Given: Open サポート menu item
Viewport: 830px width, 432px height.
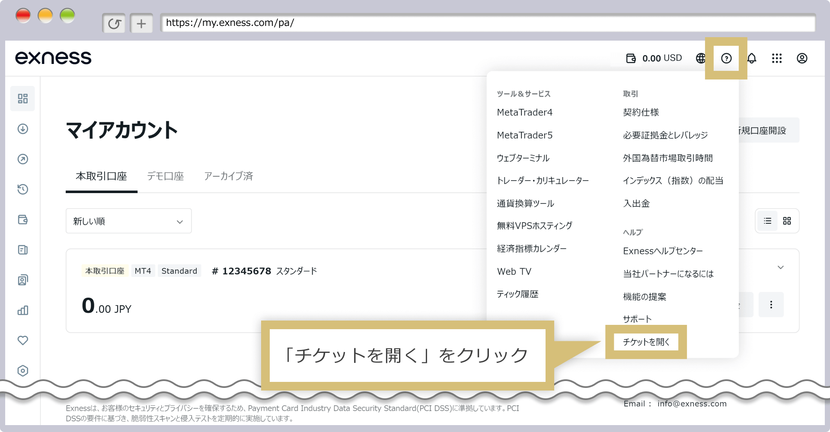Looking at the screenshot, I should click(x=637, y=319).
